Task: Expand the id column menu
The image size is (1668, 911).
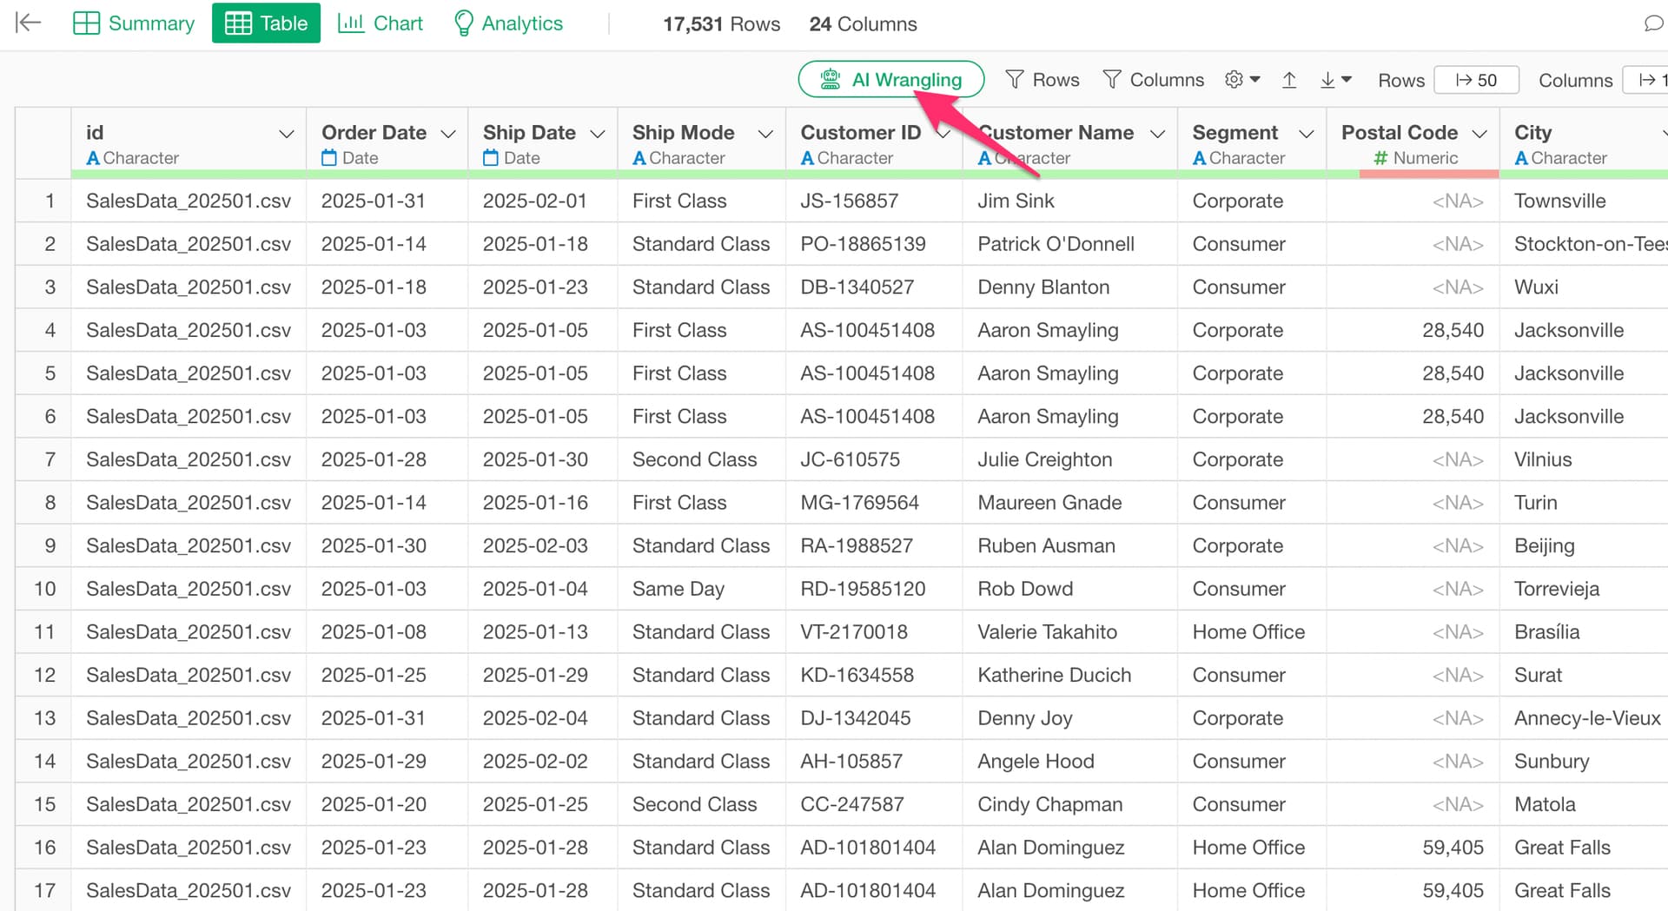Action: coord(286,134)
